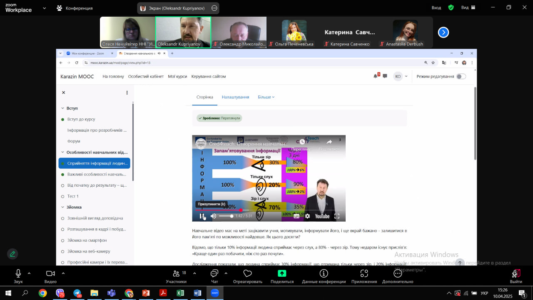Image resolution: width=533 pixels, height=300 pixels.
Task: Show next participants arrow in gallery
Action: coord(443,32)
